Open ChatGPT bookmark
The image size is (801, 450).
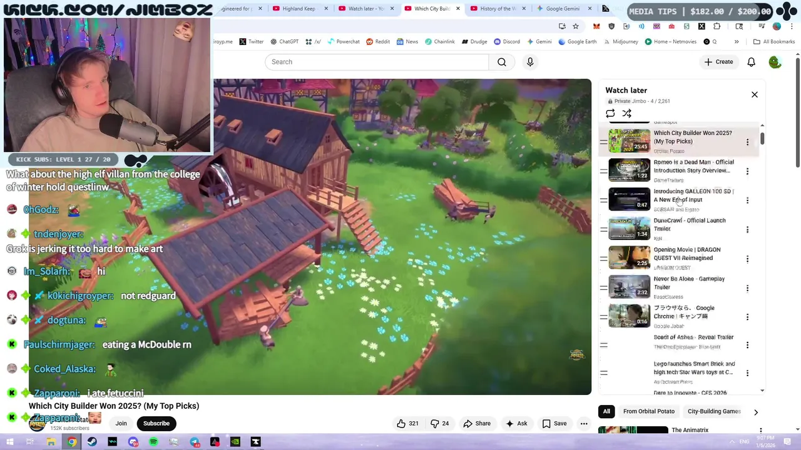click(x=284, y=42)
